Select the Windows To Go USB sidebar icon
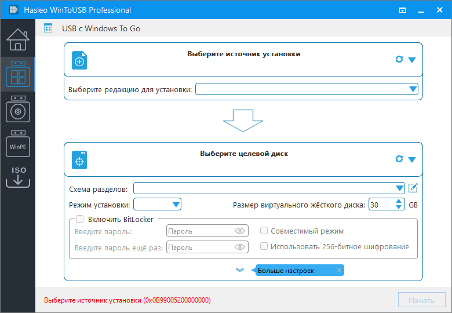This screenshot has height=313, width=452. coord(18,74)
